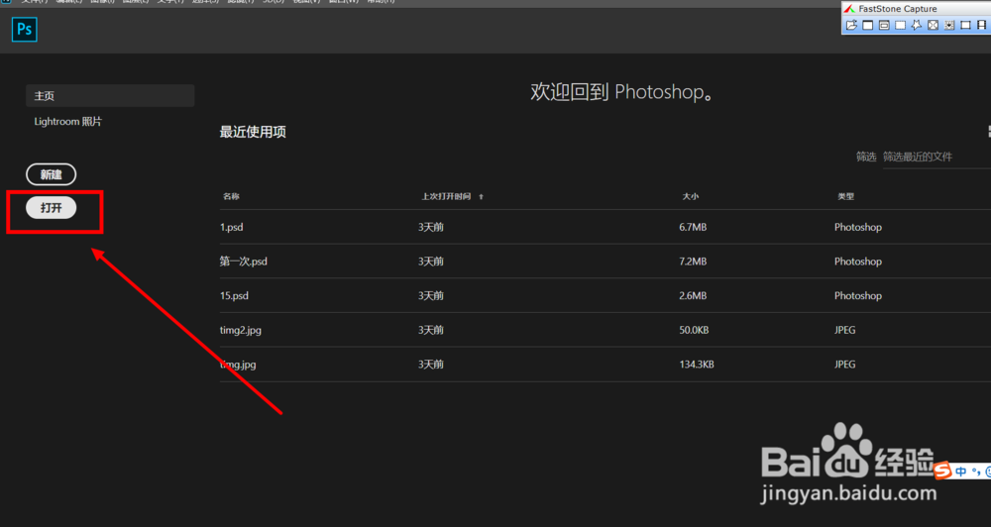The height and width of the screenshot is (527, 991).
Task: Click JPEG type in timg2.jpg row
Action: click(845, 330)
